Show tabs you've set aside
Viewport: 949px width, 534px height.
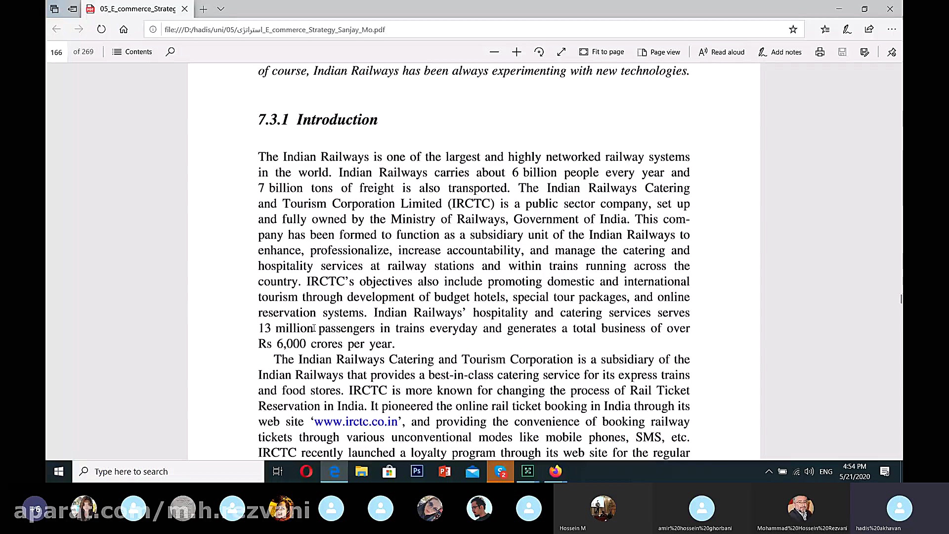coord(54,9)
